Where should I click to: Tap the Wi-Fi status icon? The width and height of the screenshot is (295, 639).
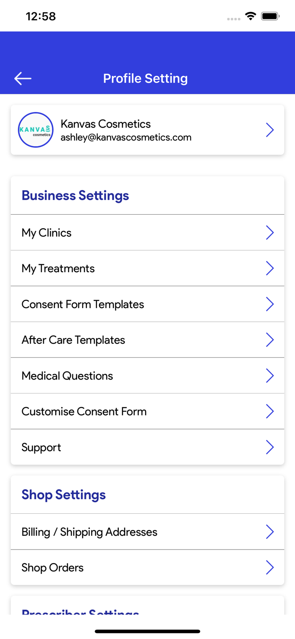(251, 16)
